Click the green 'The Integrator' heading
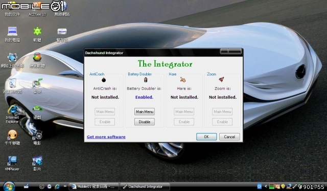This screenshot has width=327, height=191. (x=165, y=64)
